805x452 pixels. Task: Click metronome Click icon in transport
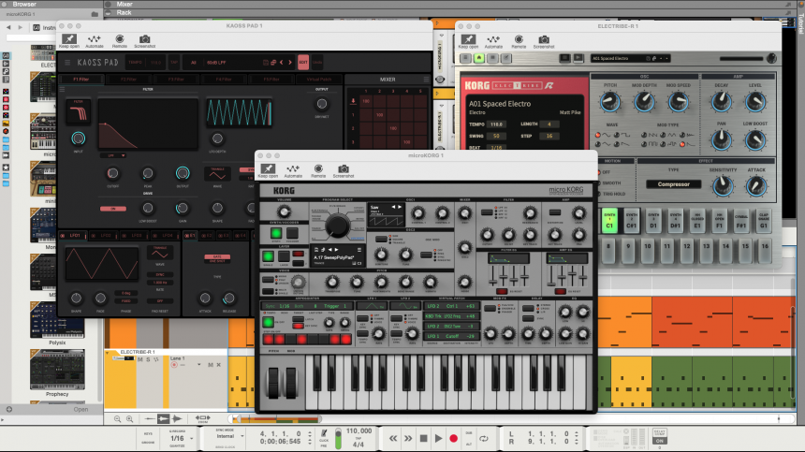coord(324,433)
